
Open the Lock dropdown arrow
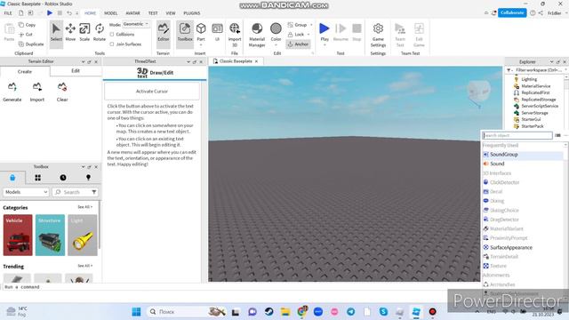[x=309, y=34]
